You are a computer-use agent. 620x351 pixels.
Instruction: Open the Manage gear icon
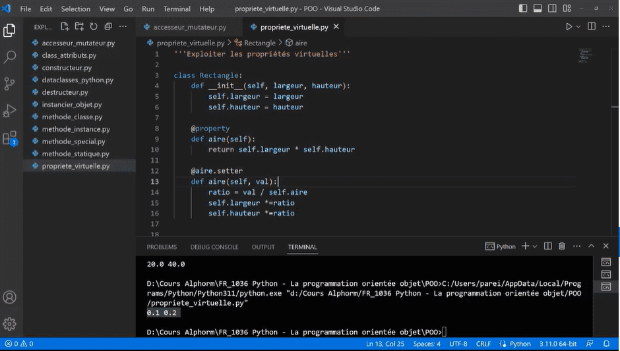click(x=9, y=324)
